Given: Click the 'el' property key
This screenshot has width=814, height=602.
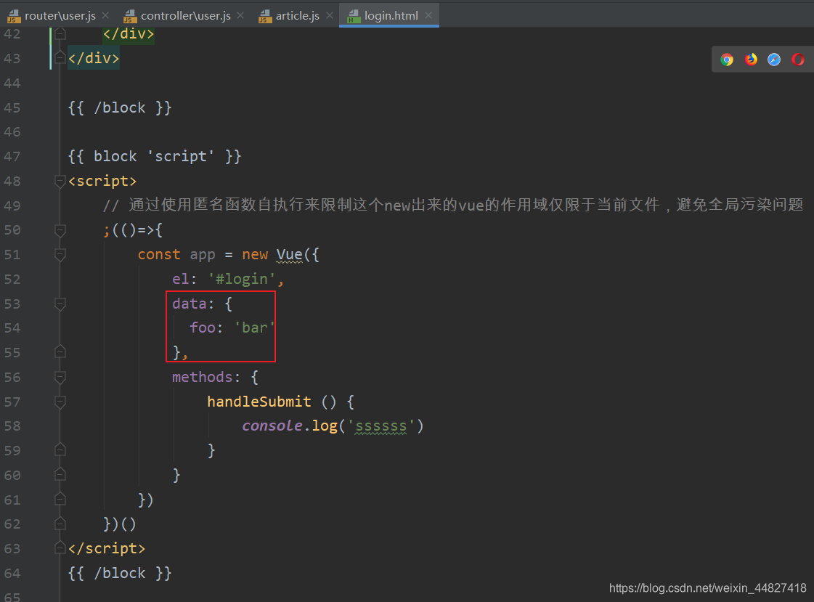Looking at the screenshot, I should click(181, 279).
